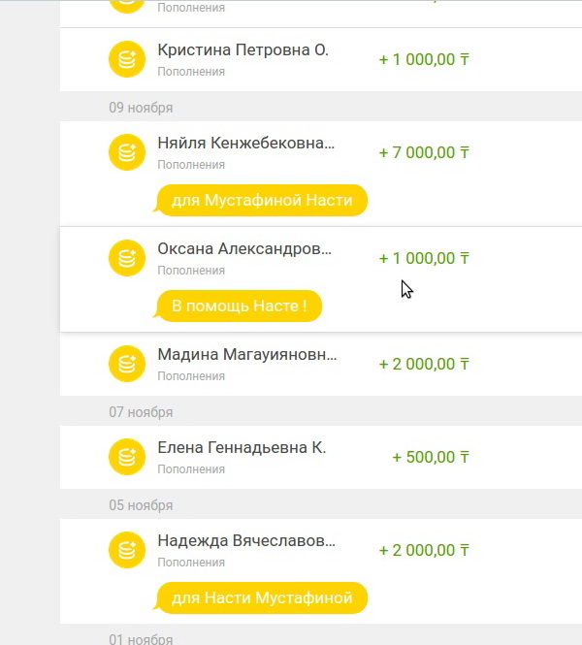This screenshot has width=582, height=645.
Task: Click partially visible coin icon at top
Action: coord(126,4)
